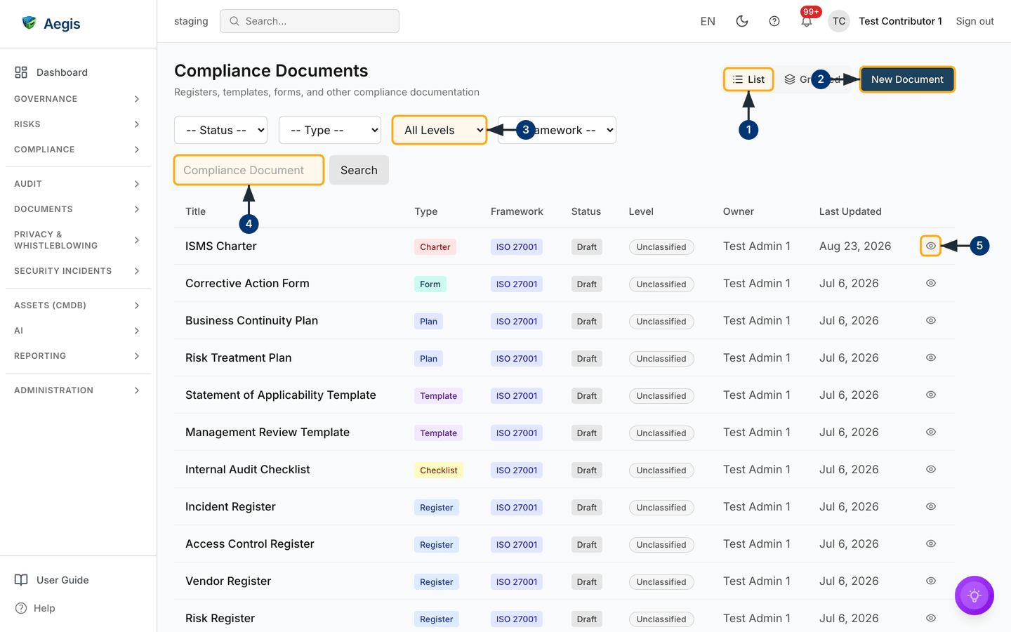This screenshot has width=1011, height=632.
Task: Click the Title column header
Action: pyautogui.click(x=196, y=211)
